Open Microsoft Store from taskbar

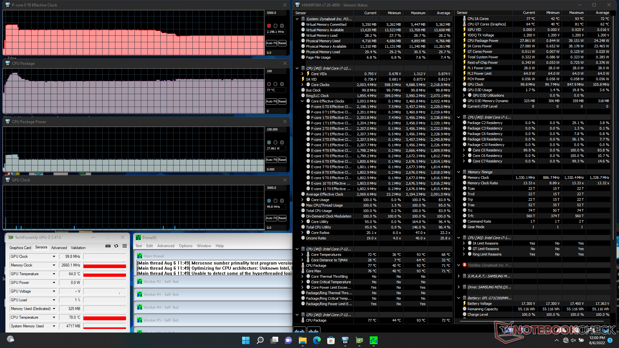tap(331, 340)
